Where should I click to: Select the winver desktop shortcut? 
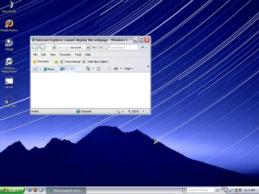9,83
